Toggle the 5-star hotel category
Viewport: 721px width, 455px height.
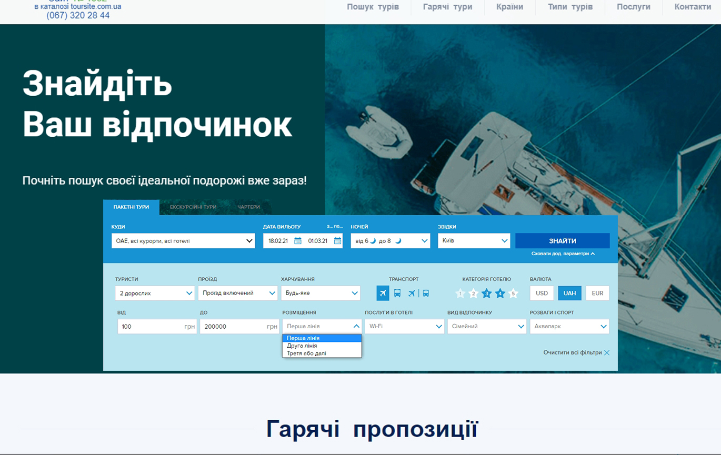(x=513, y=294)
